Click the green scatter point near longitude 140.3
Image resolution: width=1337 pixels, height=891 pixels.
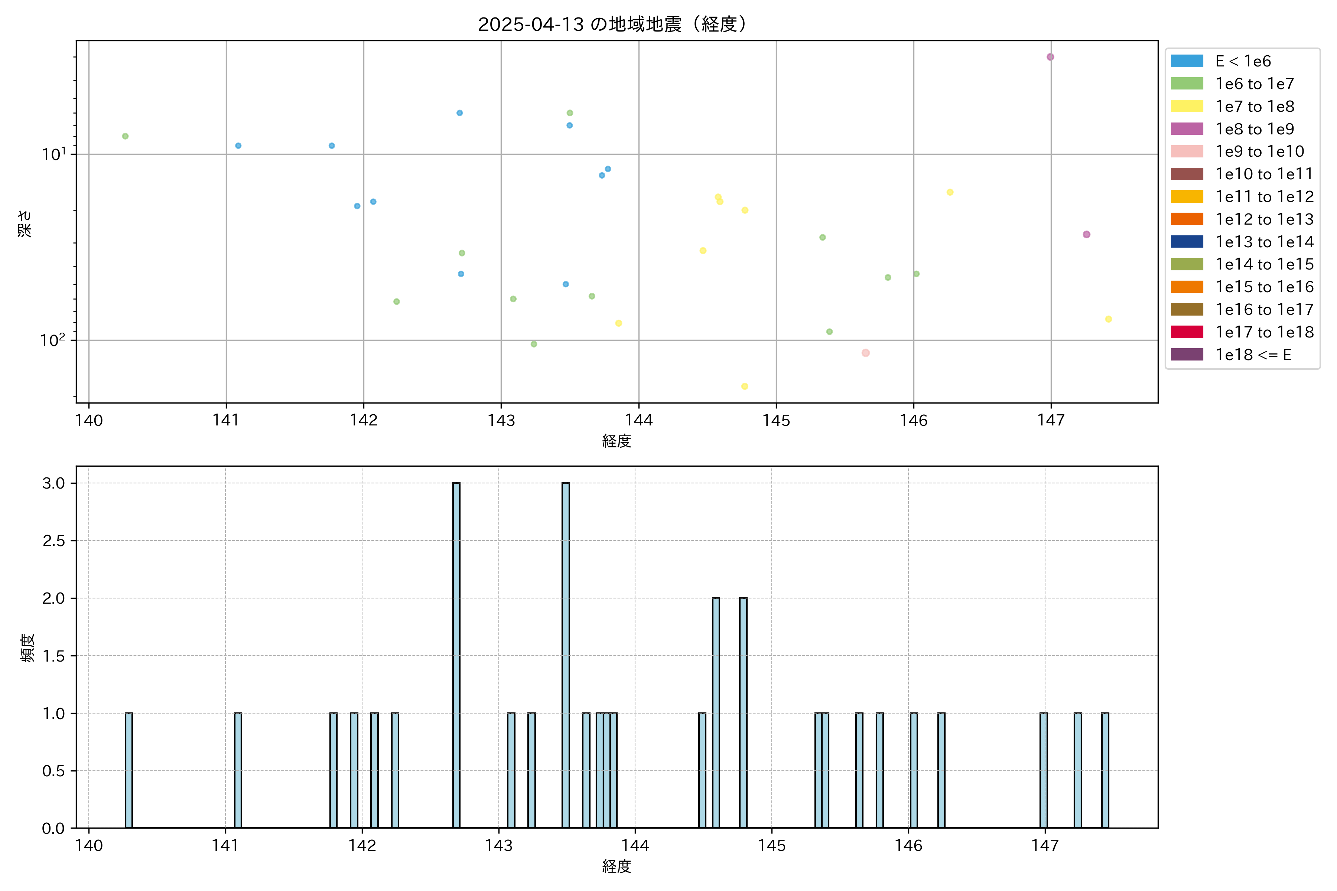coord(125,136)
